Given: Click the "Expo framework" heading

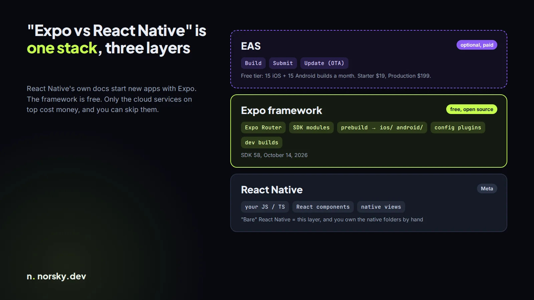Looking at the screenshot, I should pos(282,110).
